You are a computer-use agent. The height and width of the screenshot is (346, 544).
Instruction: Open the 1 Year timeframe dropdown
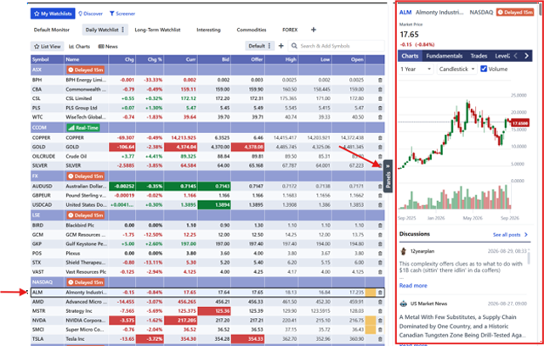pyautogui.click(x=416, y=70)
